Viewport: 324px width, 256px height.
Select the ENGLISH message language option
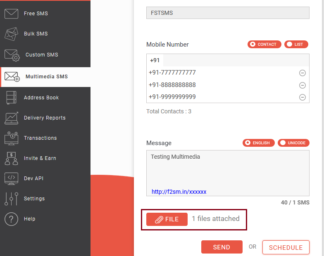[259, 143]
